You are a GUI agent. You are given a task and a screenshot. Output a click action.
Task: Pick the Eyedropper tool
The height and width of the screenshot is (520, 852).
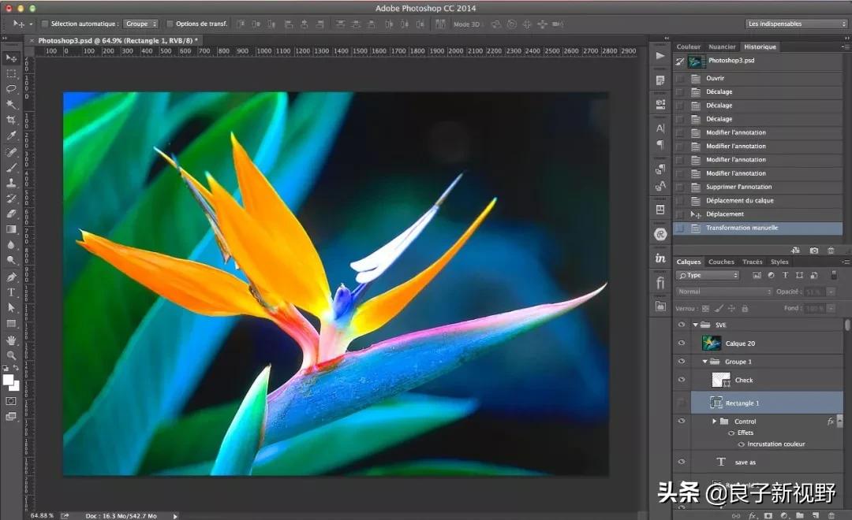[11, 136]
